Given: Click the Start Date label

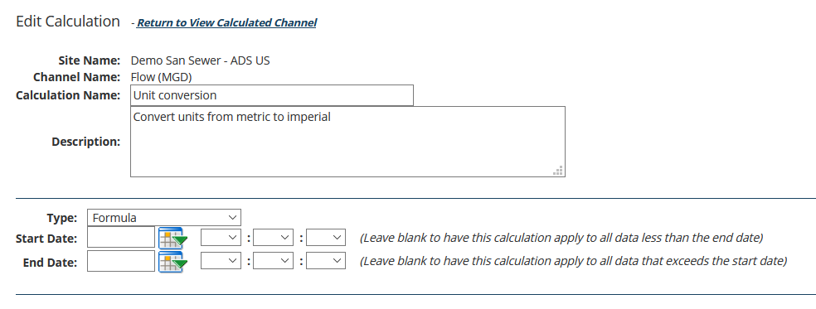Looking at the screenshot, I should (x=46, y=239).
